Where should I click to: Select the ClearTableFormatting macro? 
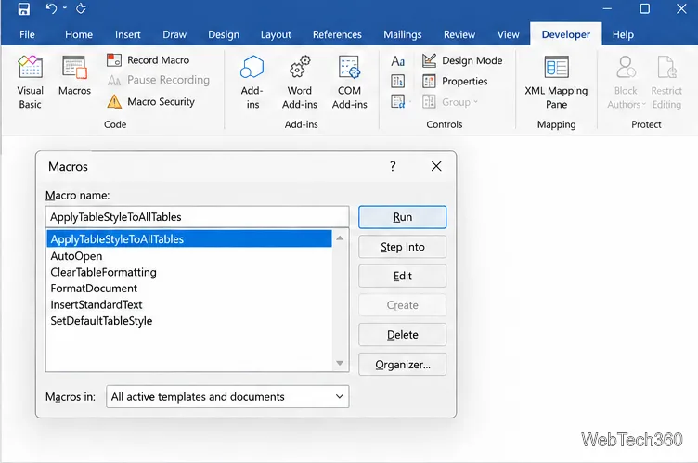click(x=189, y=272)
